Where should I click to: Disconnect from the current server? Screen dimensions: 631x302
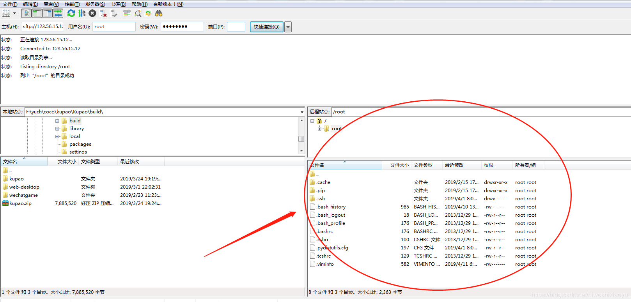pos(103,13)
